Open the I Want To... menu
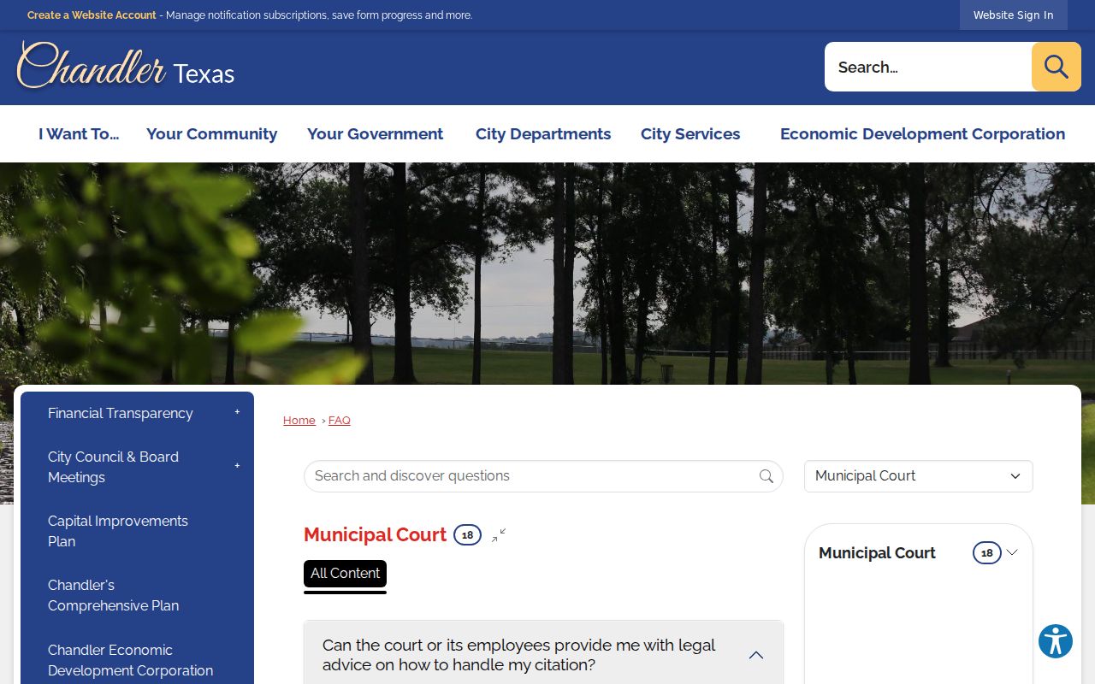The width and height of the screenshot is (1095, 684). 79,134
